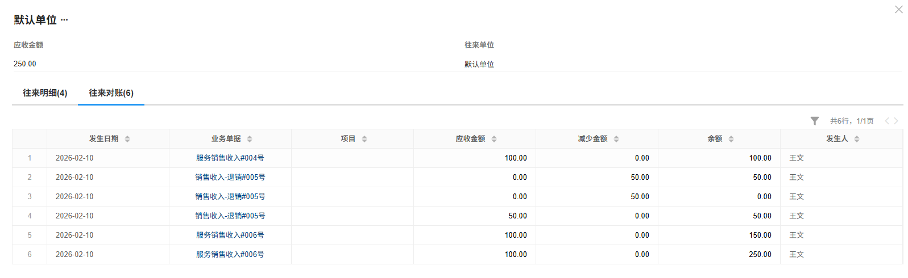Open 销售收入-退销#005号 link in row 2
The height and width of the screenshot is (278, 908).
click(230, 178)
